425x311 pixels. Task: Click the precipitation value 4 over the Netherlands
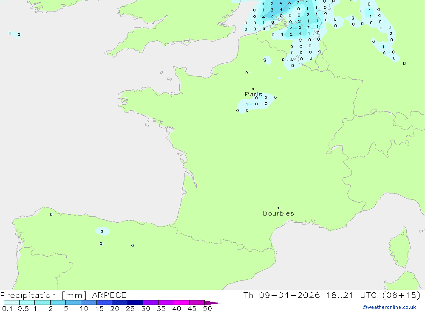point(280,3)
